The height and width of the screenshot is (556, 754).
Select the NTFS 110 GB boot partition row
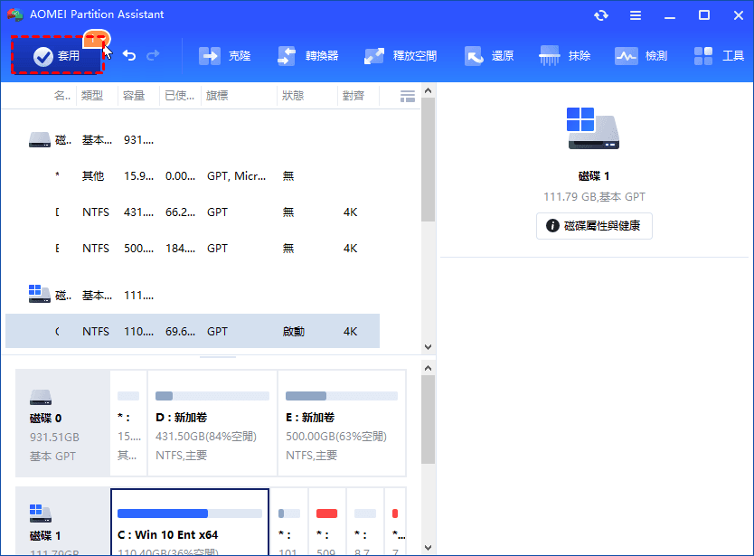[193, 331]
